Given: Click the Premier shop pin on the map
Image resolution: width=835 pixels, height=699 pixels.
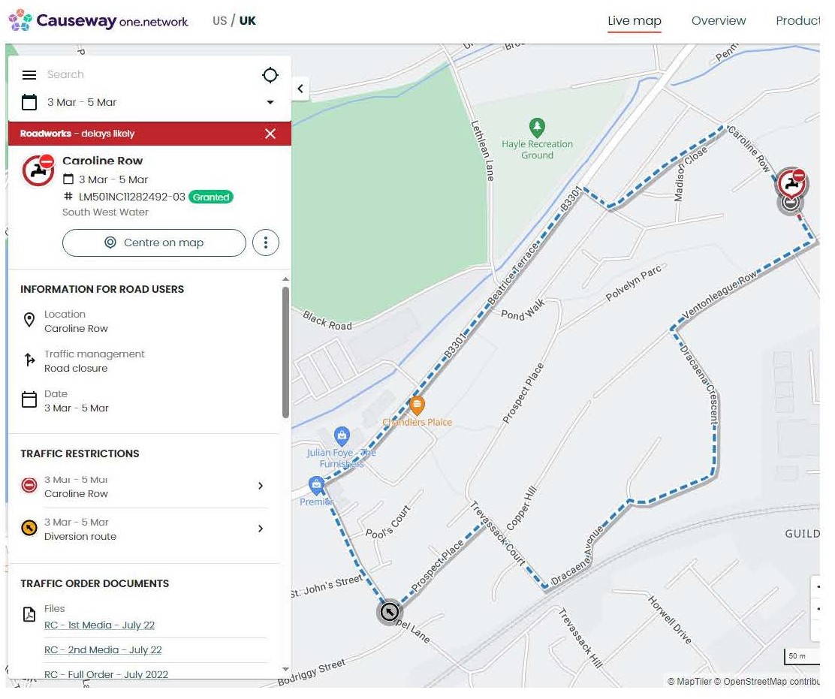Looking at the screenshot, I should click(317, 484).
